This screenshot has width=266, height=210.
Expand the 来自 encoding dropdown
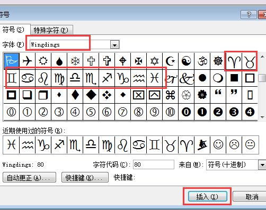[x=262, y=165]
